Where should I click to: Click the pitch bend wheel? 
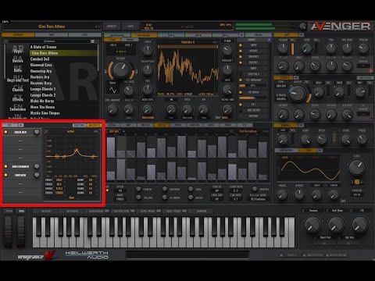[x=9, y=232]
